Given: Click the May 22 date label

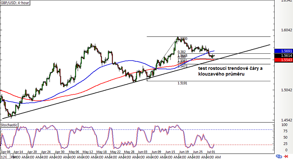Looking at the screenshot, I should (x=115, y=152).
